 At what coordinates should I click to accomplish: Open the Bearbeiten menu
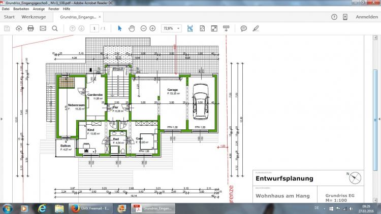pyautogui.click(x=21, y=9)
